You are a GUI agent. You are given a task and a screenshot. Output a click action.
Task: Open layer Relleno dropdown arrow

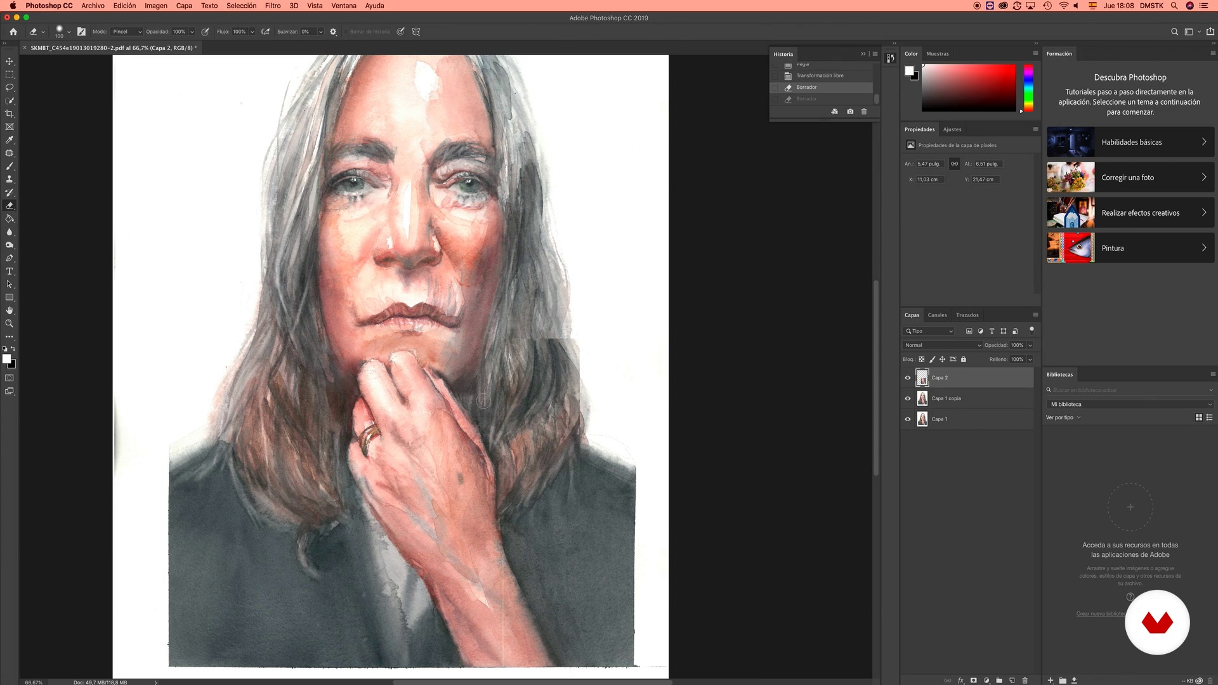(x=1030, y=360)
